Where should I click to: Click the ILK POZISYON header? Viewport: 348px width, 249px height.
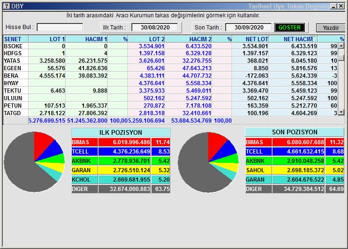121,132
